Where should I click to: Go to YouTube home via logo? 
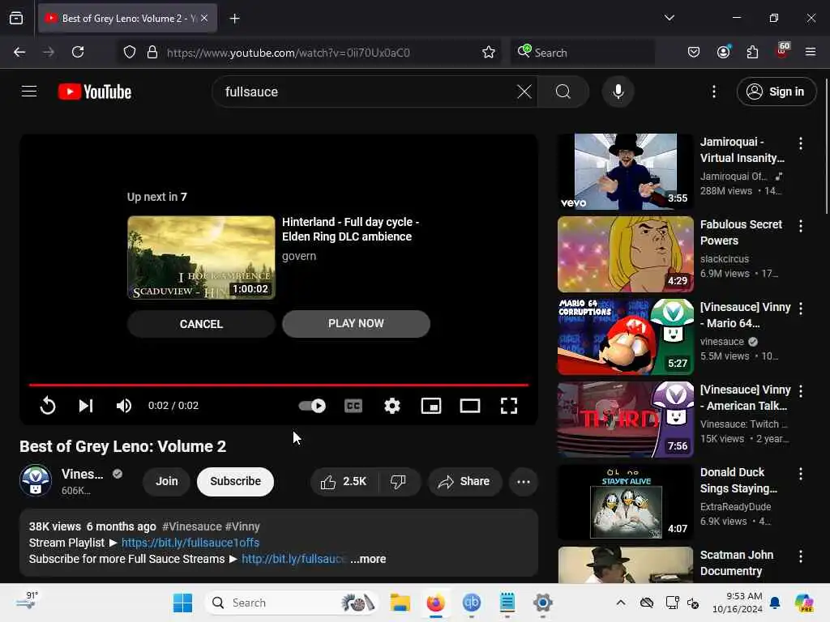point(96,92)
